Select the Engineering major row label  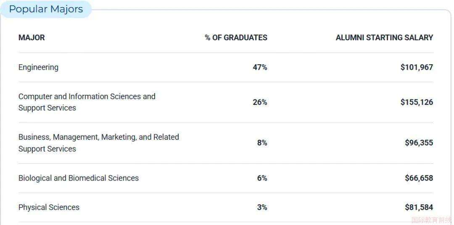(38, 67)
